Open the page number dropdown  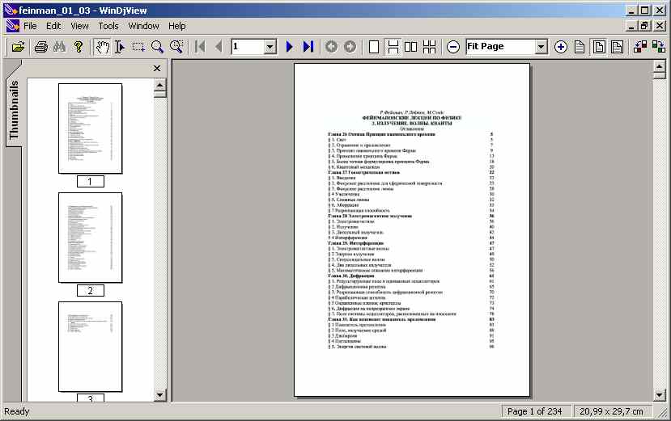coord(270,47)
